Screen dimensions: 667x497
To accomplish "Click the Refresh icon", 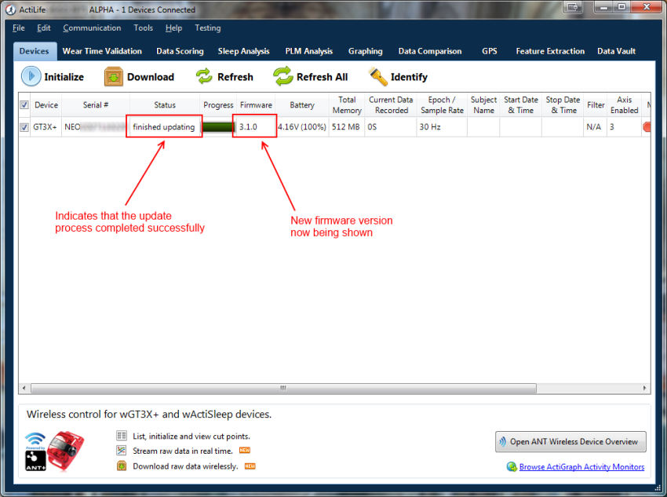I will click(x=203, y=77).
